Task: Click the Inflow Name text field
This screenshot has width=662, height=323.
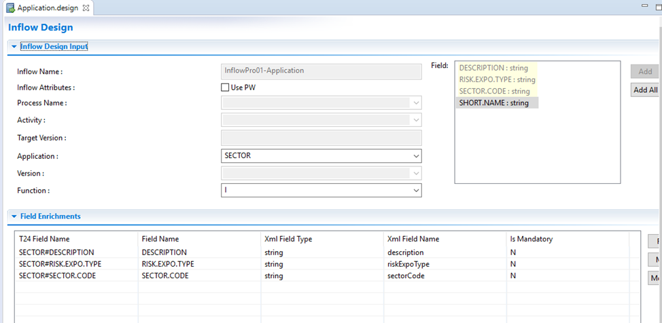Action: pyautogui.click(x=321, y=71)
